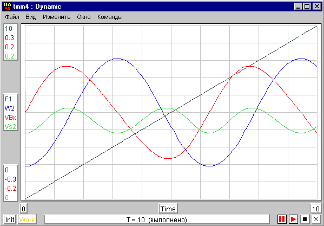Select the F1 variable in the legend
Image resolution: width=324 pixels, height=226 pixels.
pos(8,99)
